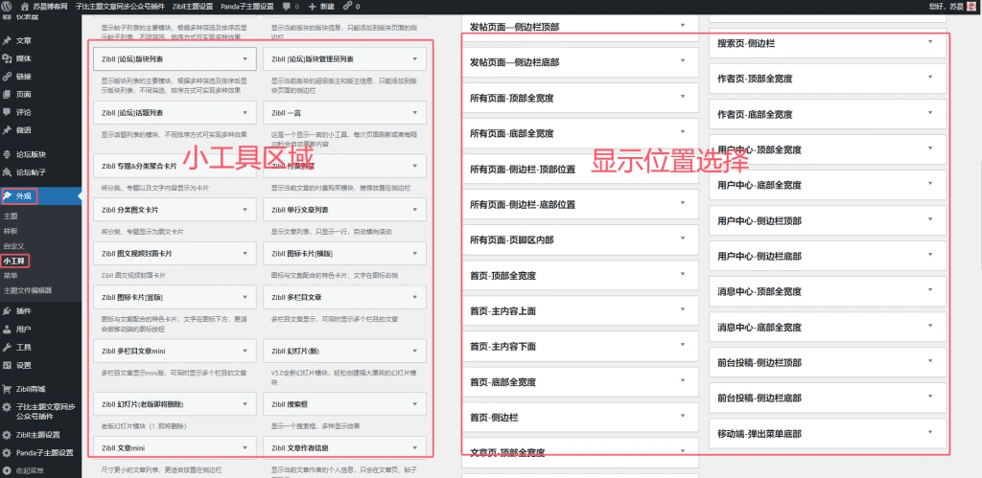This screenshot has height=478, width=982.
Task: Click the user avatar at top right
Action: point(970,7)
